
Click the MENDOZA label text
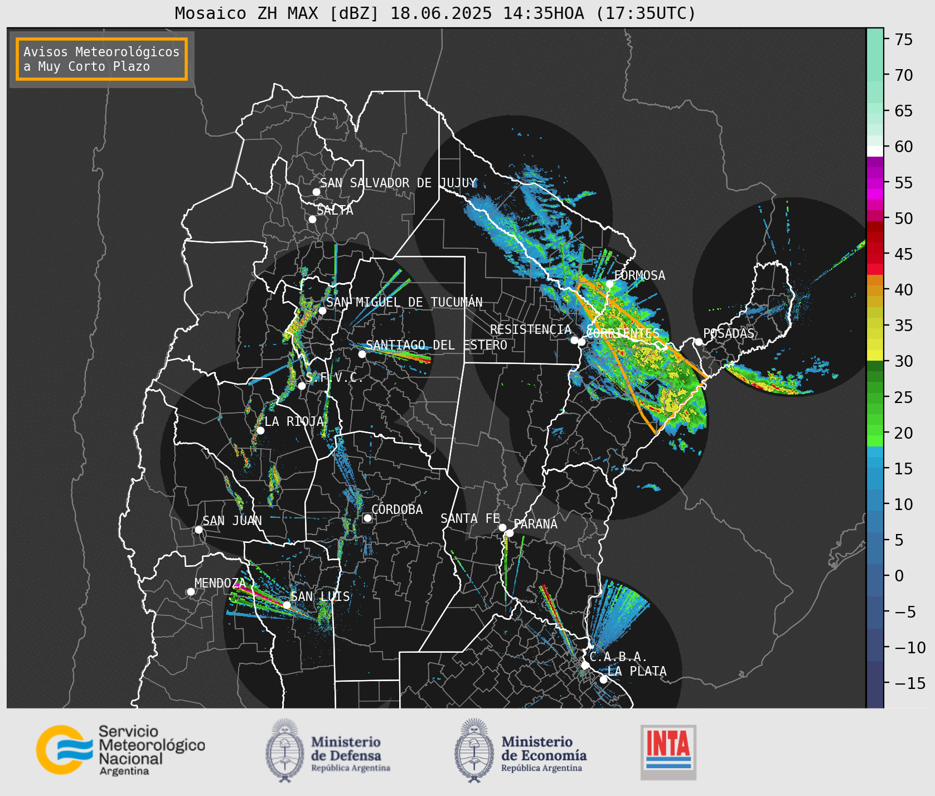pos(220,583)
